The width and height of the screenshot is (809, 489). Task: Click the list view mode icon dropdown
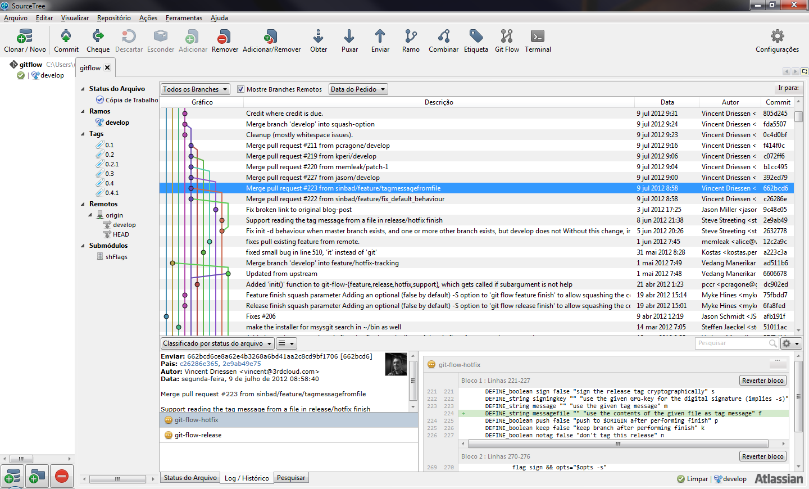click(286, 343)
